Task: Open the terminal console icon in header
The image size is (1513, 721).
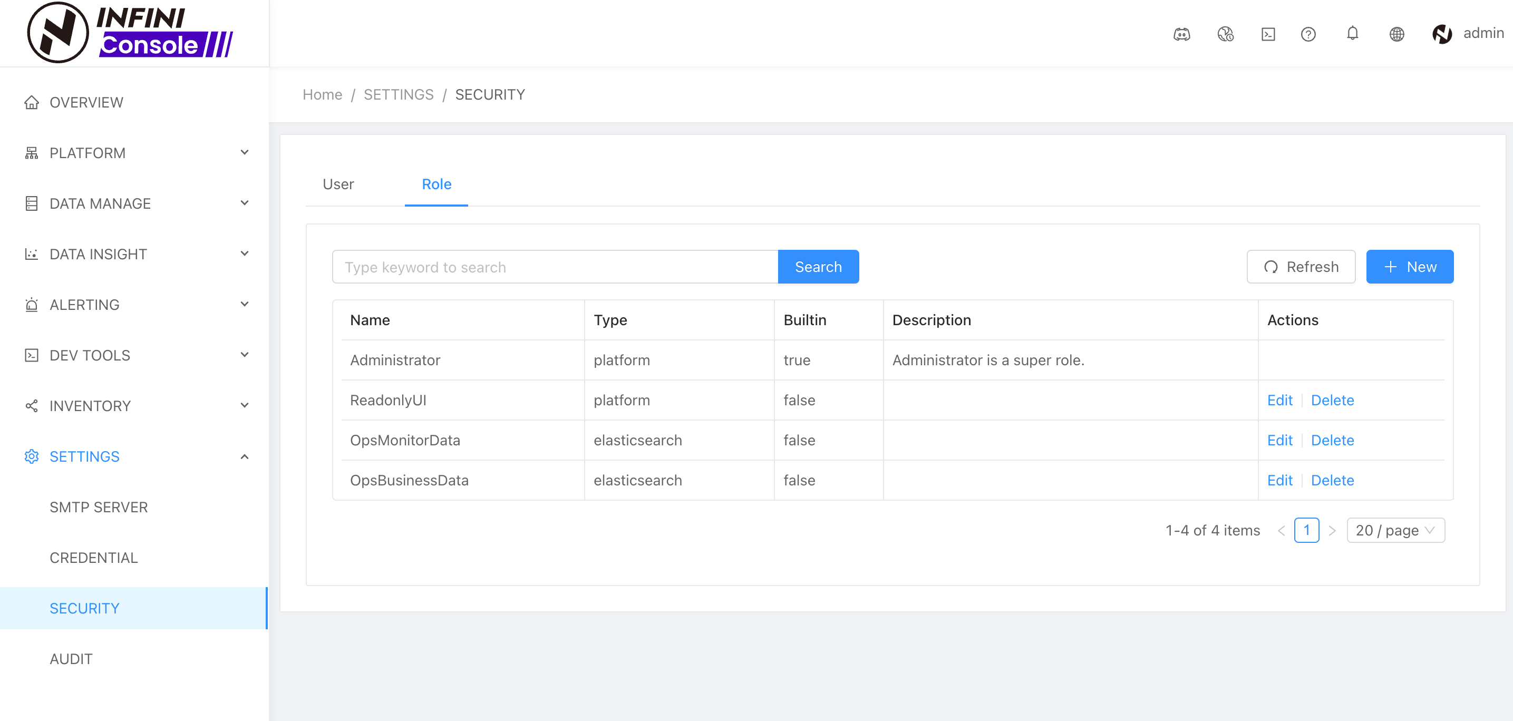Action: tap(1268, 34)
